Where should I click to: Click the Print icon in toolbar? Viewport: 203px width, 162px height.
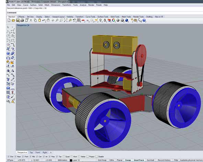[x=22, y=20]
